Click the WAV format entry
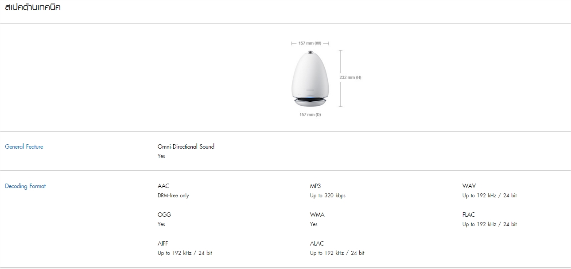 click(469, 186)
